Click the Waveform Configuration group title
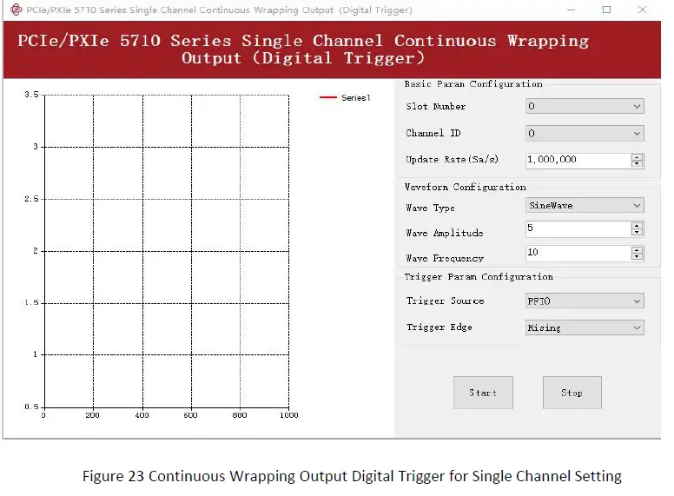Image resolution: width=674 pixels, height=496 pixels. pos(465,187)
